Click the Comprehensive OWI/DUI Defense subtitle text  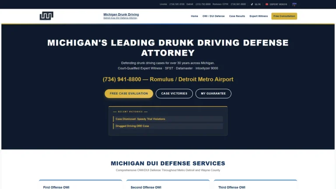pyautogui.click(x=168, y=170)
